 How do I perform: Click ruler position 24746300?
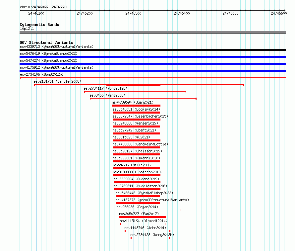point(133,13)
